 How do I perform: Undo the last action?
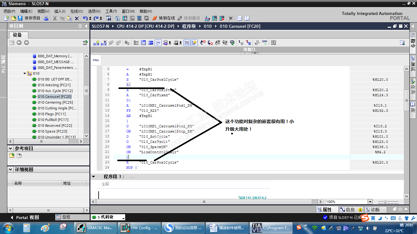click(85, 18)
